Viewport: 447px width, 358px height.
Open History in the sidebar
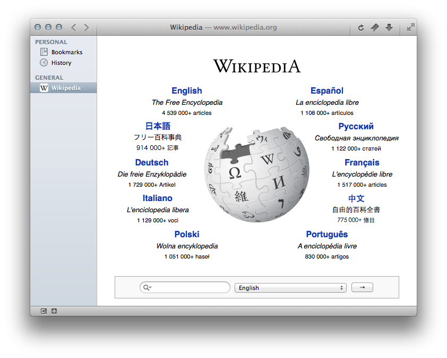point(63,63)
